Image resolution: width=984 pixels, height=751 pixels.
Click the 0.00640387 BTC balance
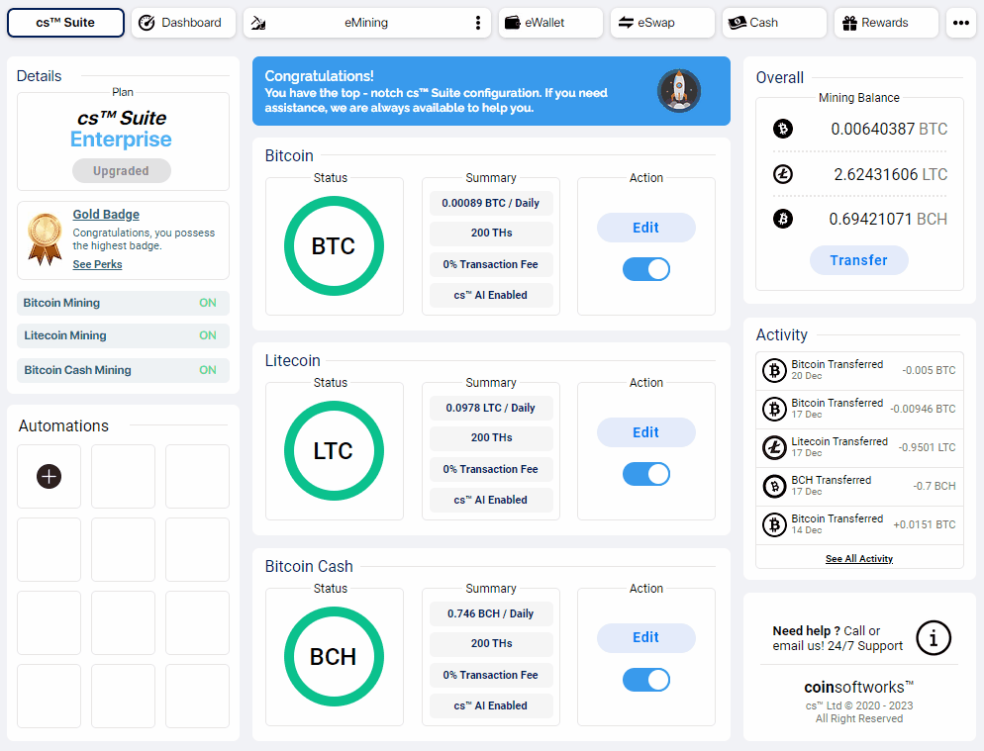[x=889, y=130]
